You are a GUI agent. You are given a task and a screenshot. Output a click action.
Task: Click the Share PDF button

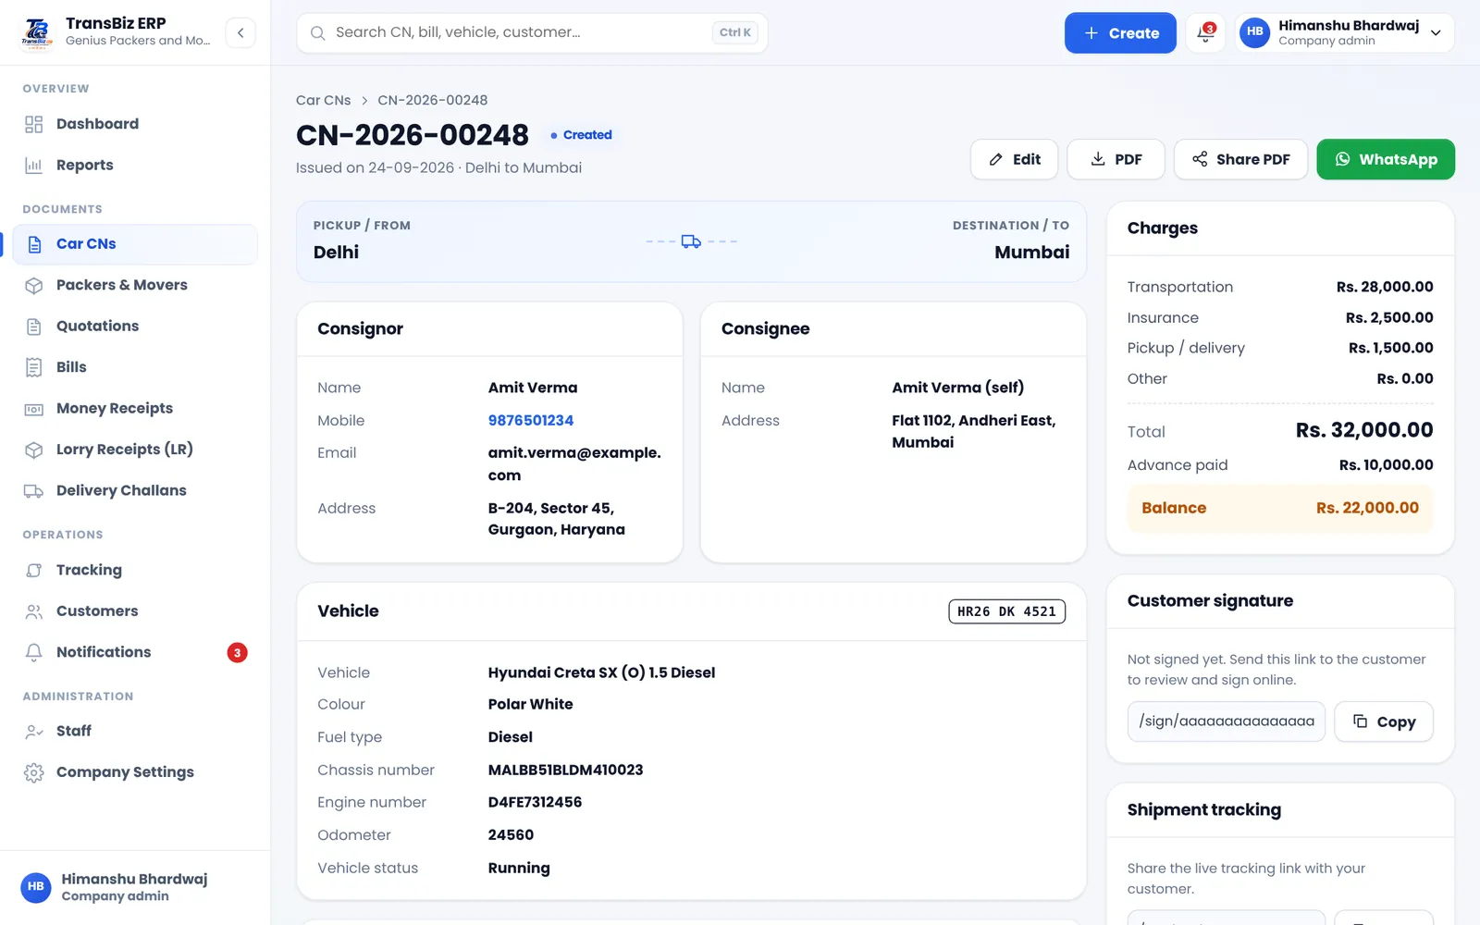click(x=1240, y=159)
